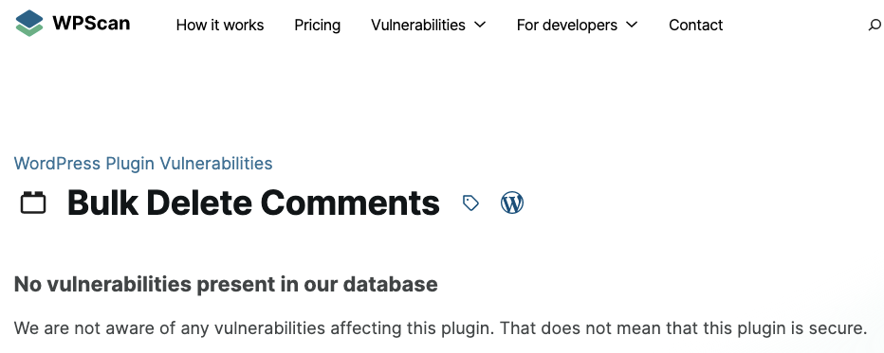Open the For developers menu label
This screenshot has height=353, width=884.
click(x=566, y=26)
